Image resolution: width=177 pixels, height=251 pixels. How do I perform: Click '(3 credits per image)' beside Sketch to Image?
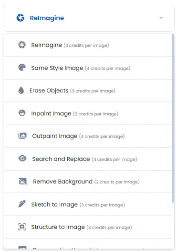point(102,205)
